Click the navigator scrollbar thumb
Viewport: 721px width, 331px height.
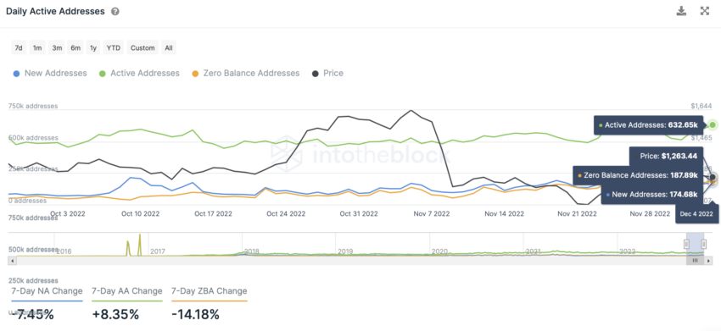[696, 260]
